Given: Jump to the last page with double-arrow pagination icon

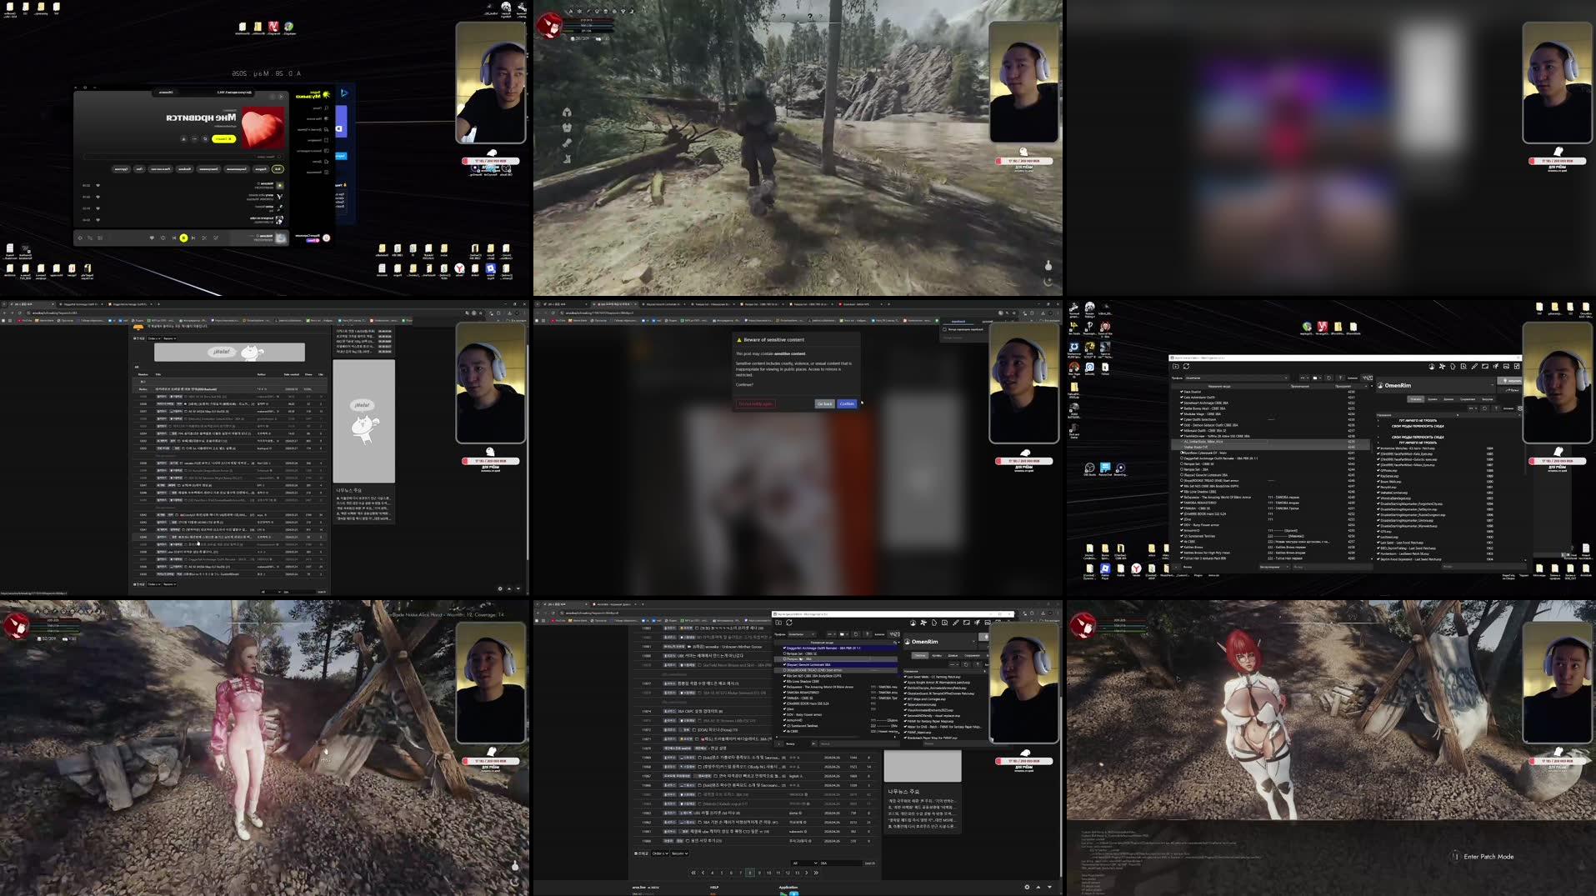Looking at the screenshot, I should pyautogui.click(x=816, y=873).
